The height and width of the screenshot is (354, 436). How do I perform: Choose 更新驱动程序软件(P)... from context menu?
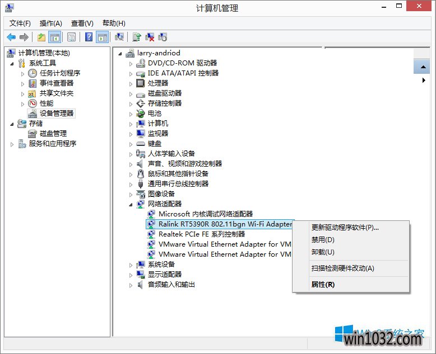(x=345, y=228)
